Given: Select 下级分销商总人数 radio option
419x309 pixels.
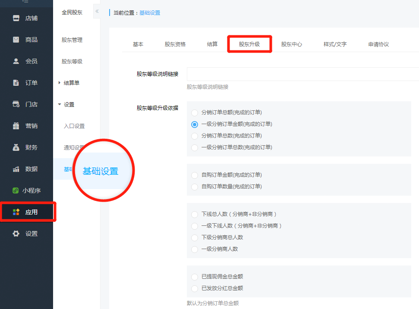Looking at the screenshot, I should 195,237.
